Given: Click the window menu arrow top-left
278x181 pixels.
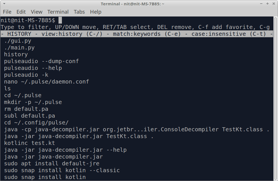Looking at the screenshot, I should click(x=4, y=4).
